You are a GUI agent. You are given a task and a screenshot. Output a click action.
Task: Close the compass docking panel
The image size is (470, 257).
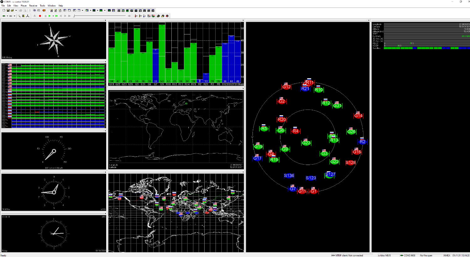(x=105, y=20)
